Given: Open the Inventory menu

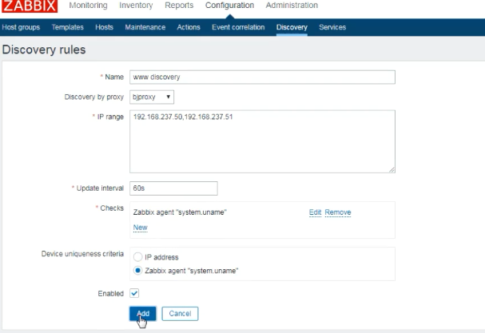Looking at the screenshot, I should point(136,6).
